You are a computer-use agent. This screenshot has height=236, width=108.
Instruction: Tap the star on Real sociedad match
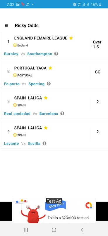pos(46,98)
